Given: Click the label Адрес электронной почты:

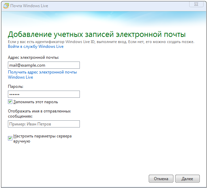Looking at the screenshot, I should pyautogui.click(x=33, y=57).
